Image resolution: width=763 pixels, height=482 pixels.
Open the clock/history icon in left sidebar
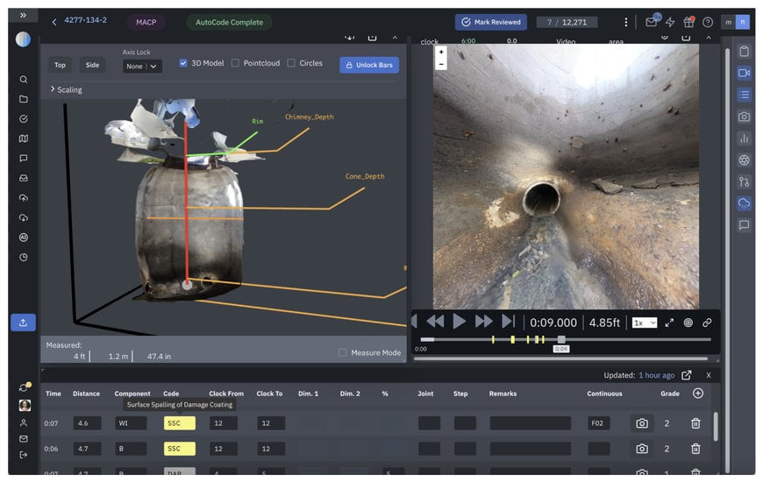tap(24, 258)
